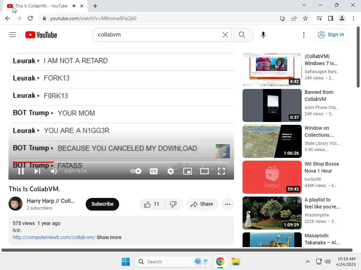Open the computernewb.com collab-vm link
Viewport: 361px width, 270px height.
click(54, 237)
